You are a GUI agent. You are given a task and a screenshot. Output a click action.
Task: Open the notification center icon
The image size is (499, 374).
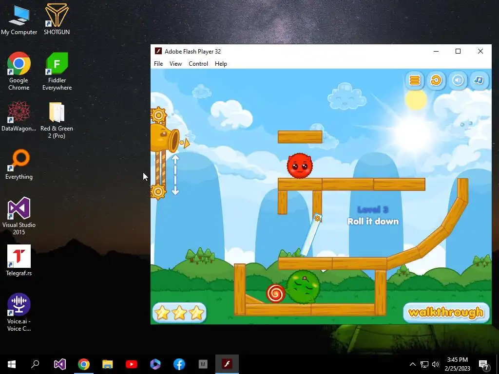coord(484,365)
